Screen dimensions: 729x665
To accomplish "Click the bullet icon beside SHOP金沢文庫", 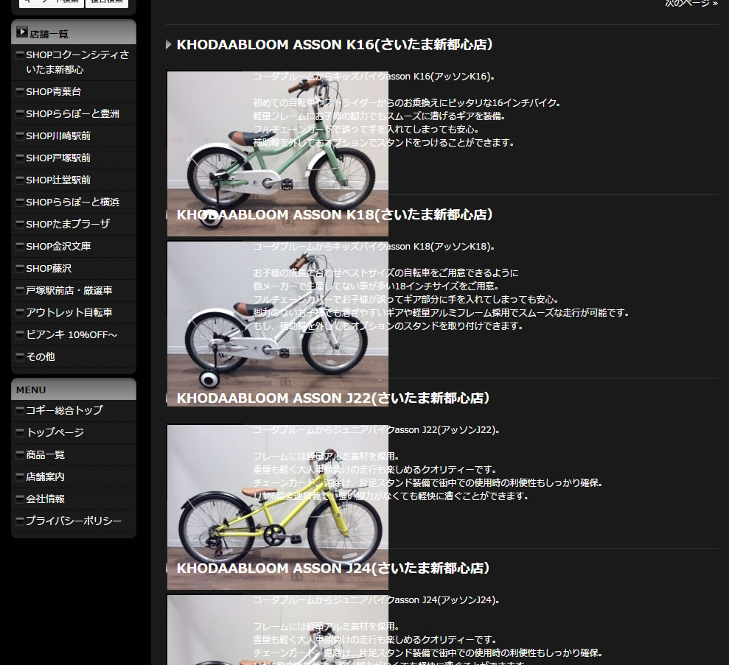I will [20, 246].
